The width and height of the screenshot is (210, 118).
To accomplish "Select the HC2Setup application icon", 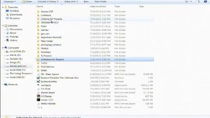I will [x=38, y=96].
